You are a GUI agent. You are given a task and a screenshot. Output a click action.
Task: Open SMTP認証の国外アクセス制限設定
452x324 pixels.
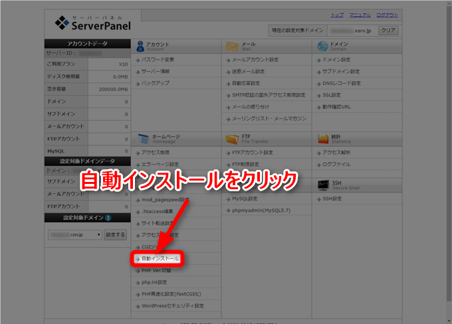[x=269, y=95]
